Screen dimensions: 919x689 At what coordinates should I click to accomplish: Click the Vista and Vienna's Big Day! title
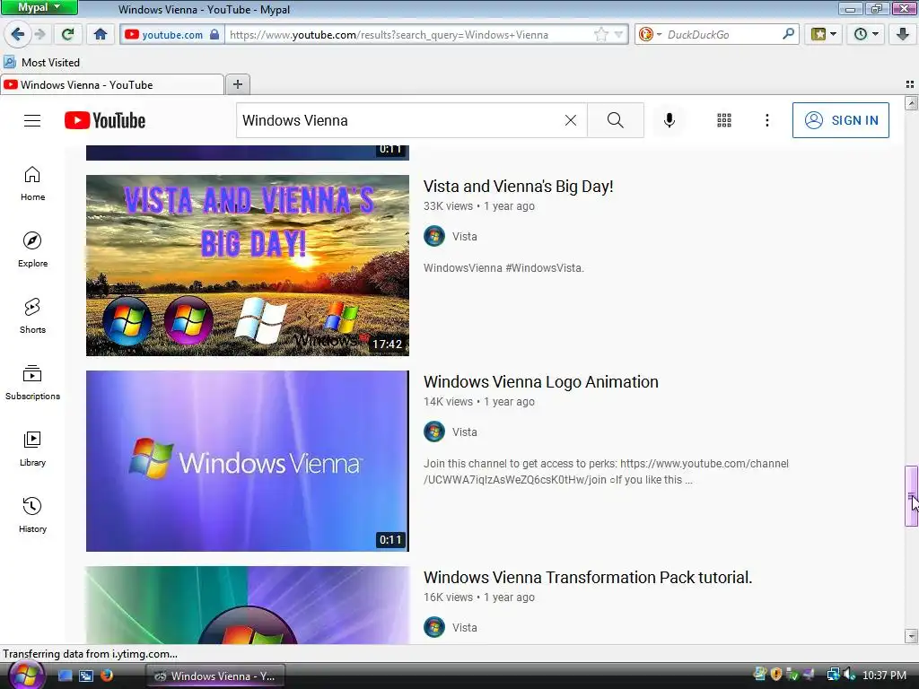518,187
